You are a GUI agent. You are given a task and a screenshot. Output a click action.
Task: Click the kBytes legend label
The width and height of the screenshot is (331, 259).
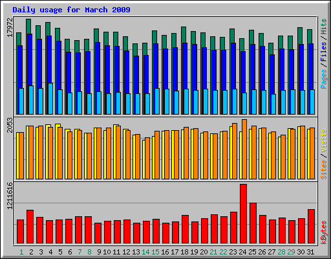click(323, 232)
